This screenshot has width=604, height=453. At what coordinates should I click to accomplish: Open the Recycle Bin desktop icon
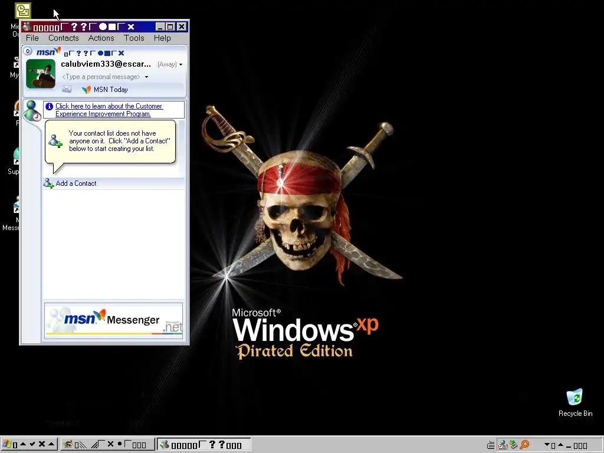[x=575, y=402]
